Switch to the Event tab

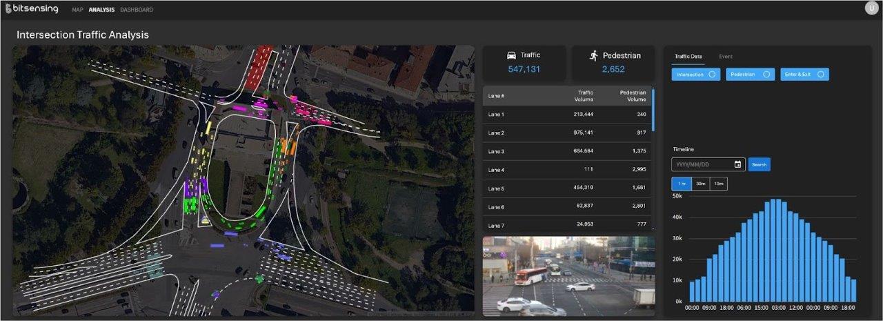coord(726,57)
